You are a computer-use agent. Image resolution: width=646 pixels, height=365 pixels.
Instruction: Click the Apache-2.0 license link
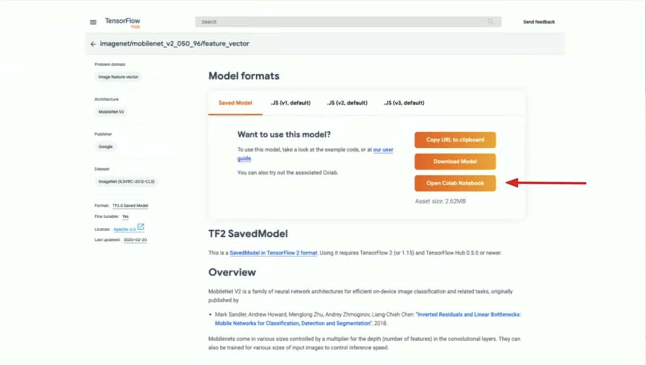125,229
